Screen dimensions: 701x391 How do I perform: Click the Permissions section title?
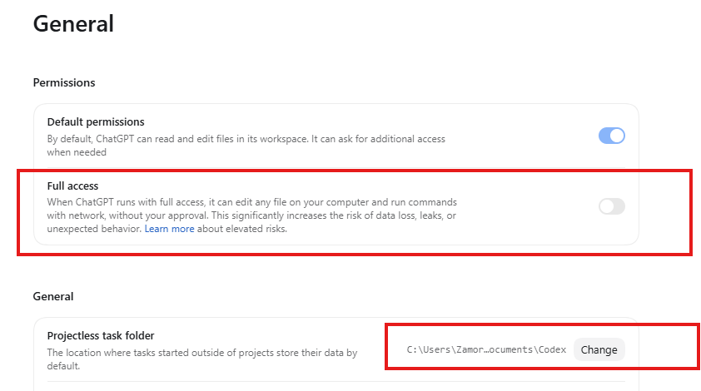point(64,82)
